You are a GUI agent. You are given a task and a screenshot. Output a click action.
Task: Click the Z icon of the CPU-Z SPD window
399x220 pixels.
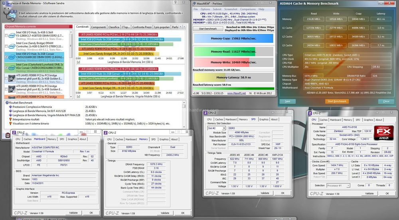click(205, 113)
